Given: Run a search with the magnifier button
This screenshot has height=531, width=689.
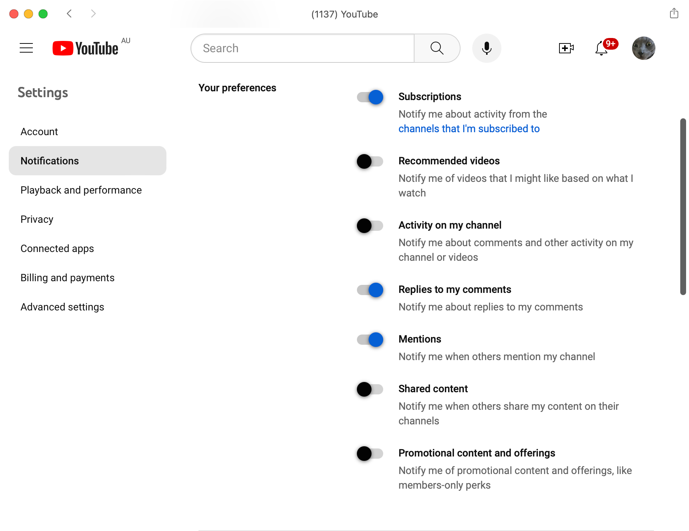Looking at the screenshot, I should coord(436,48).
